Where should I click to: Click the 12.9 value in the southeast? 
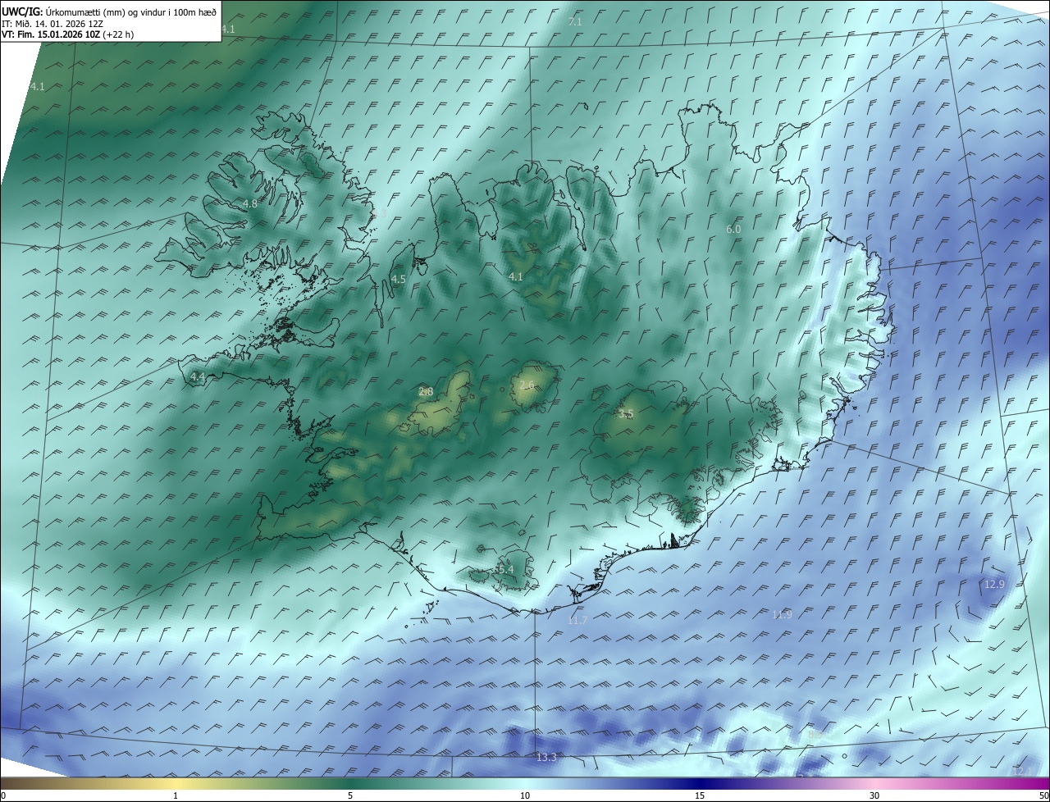pos(994,584)
